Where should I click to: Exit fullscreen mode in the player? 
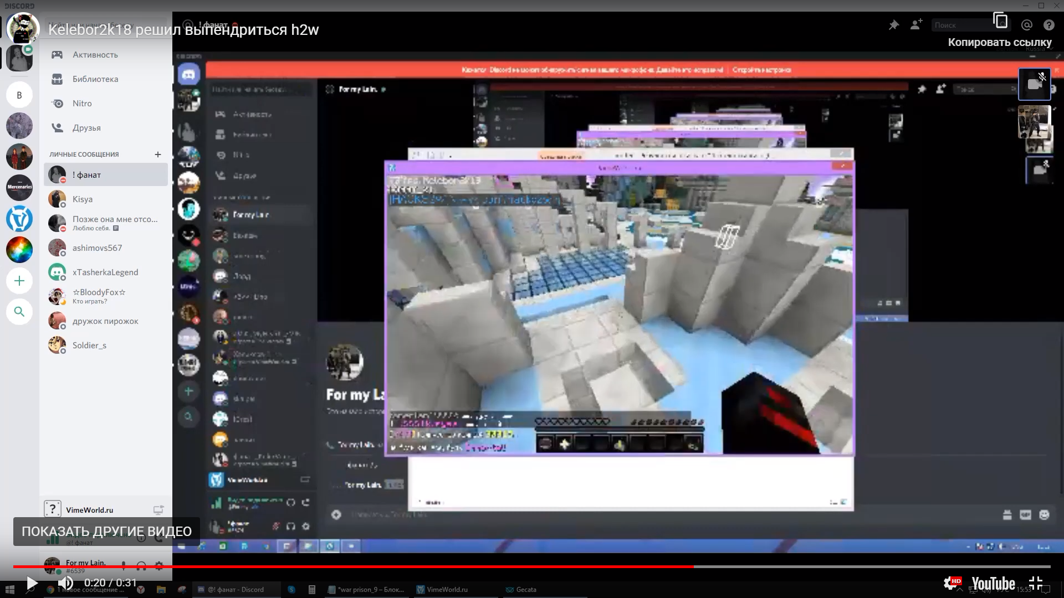[x=1035, y=583]
